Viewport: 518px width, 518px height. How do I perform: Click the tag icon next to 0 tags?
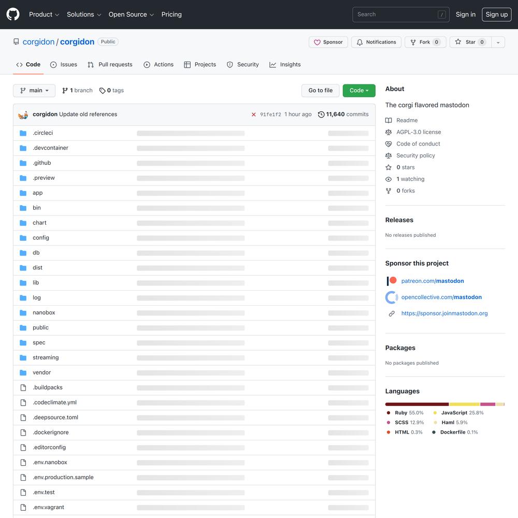(103, 91)
